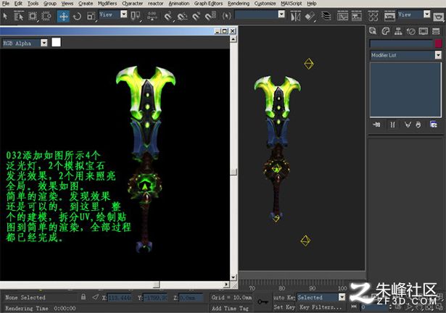Viewport: 446px width, 313px height.
Task: Open the File menu
Action: click(5, 4)
